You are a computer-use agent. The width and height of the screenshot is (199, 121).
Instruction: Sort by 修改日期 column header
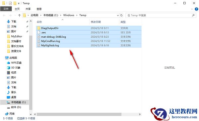tap(96, 22)
